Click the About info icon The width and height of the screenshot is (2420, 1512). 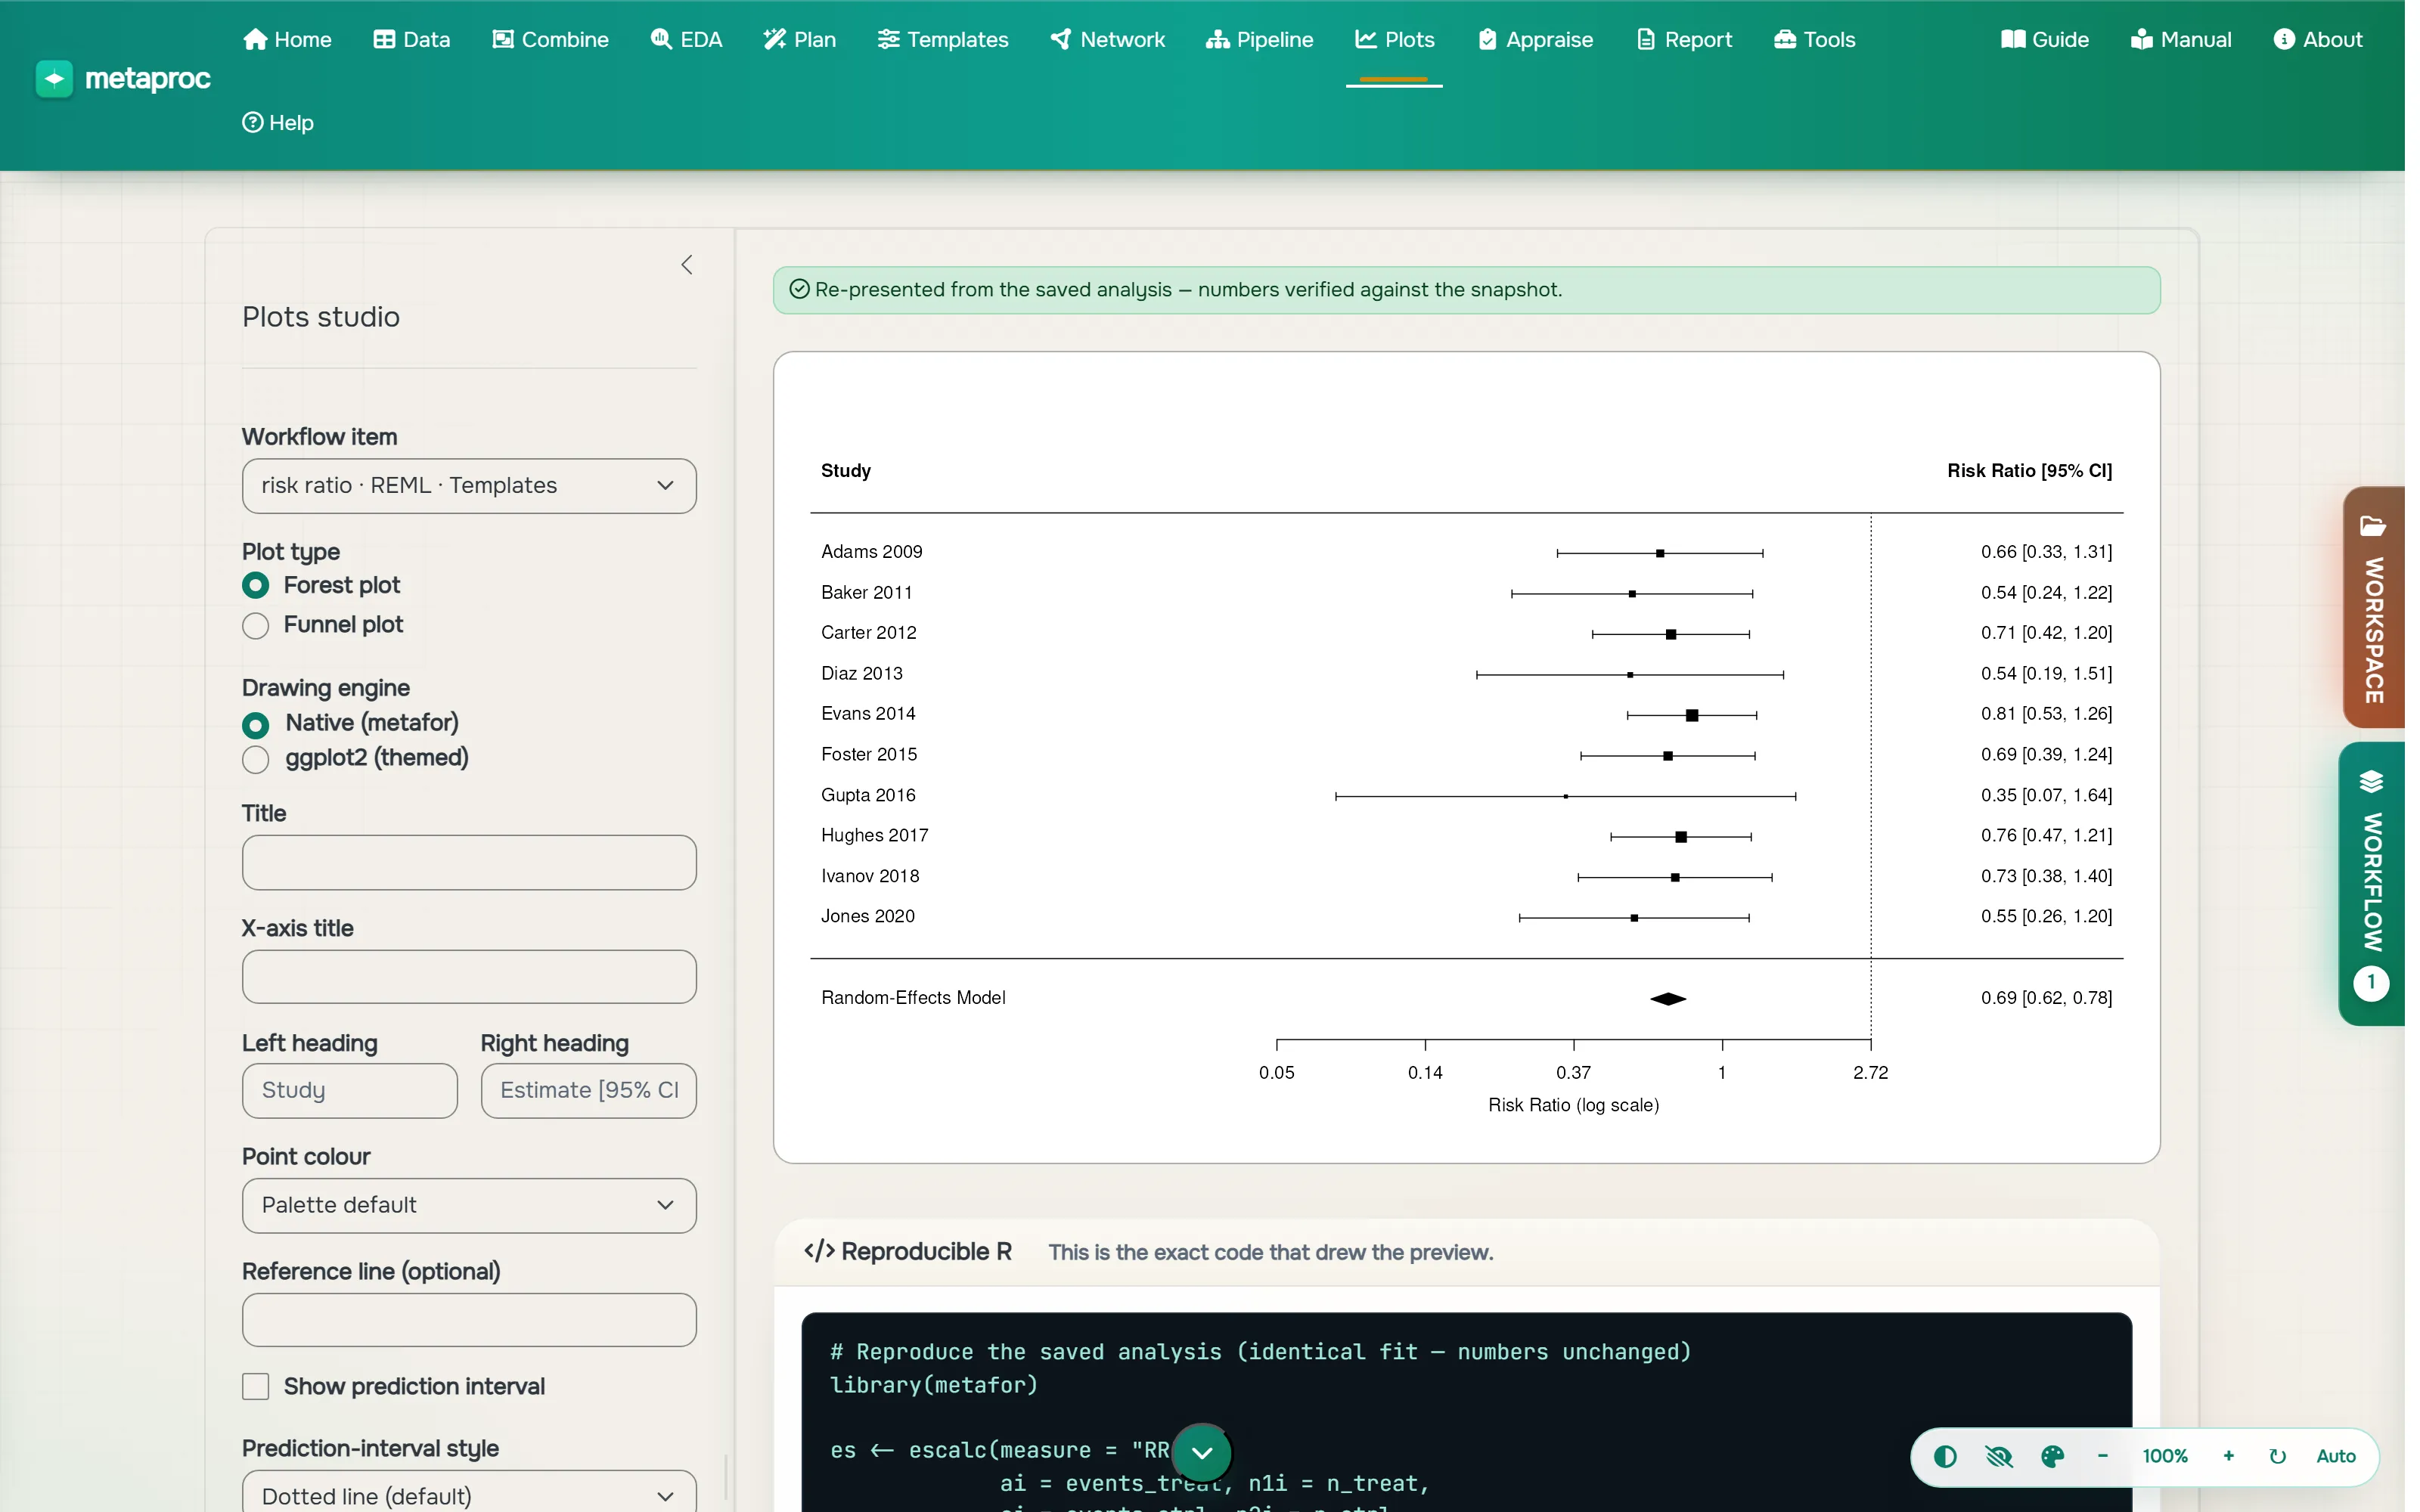coord(2284,39)
